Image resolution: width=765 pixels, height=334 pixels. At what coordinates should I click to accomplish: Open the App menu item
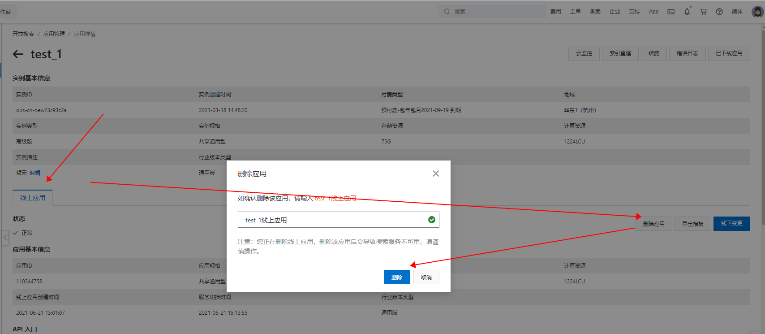point(653,12)
